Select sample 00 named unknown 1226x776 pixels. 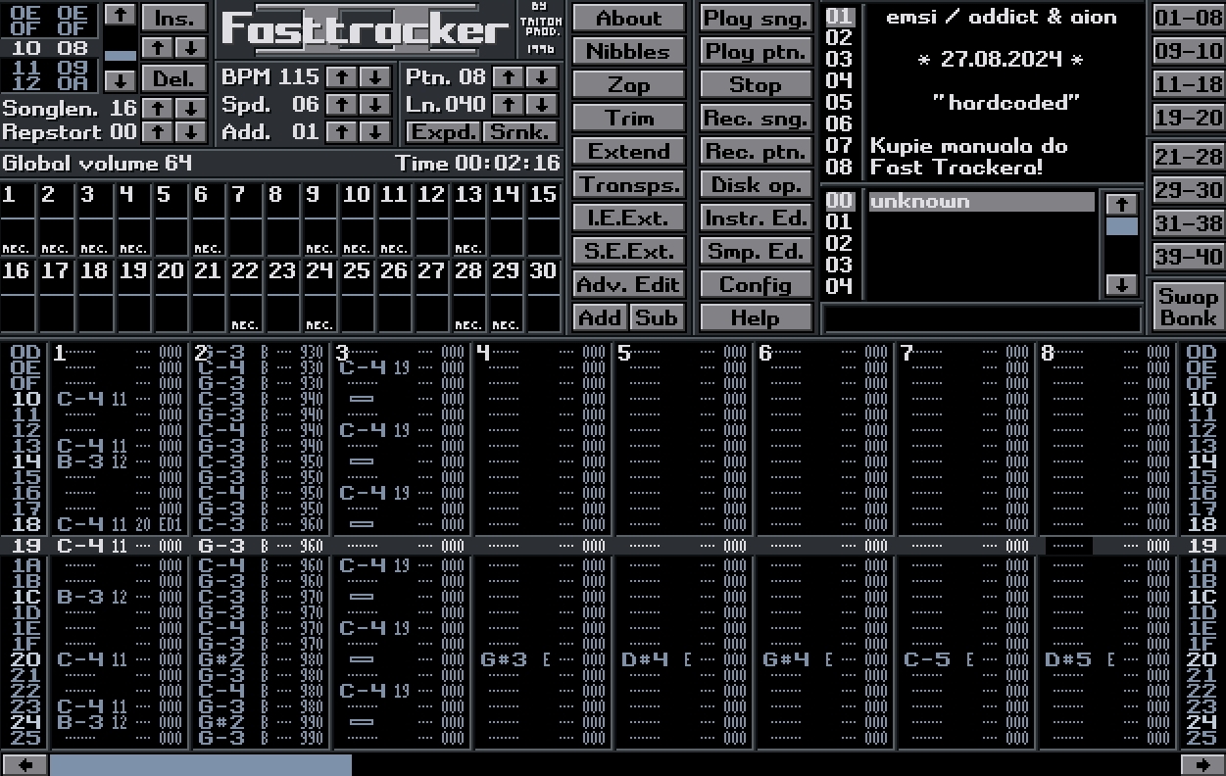pos(981,202)
